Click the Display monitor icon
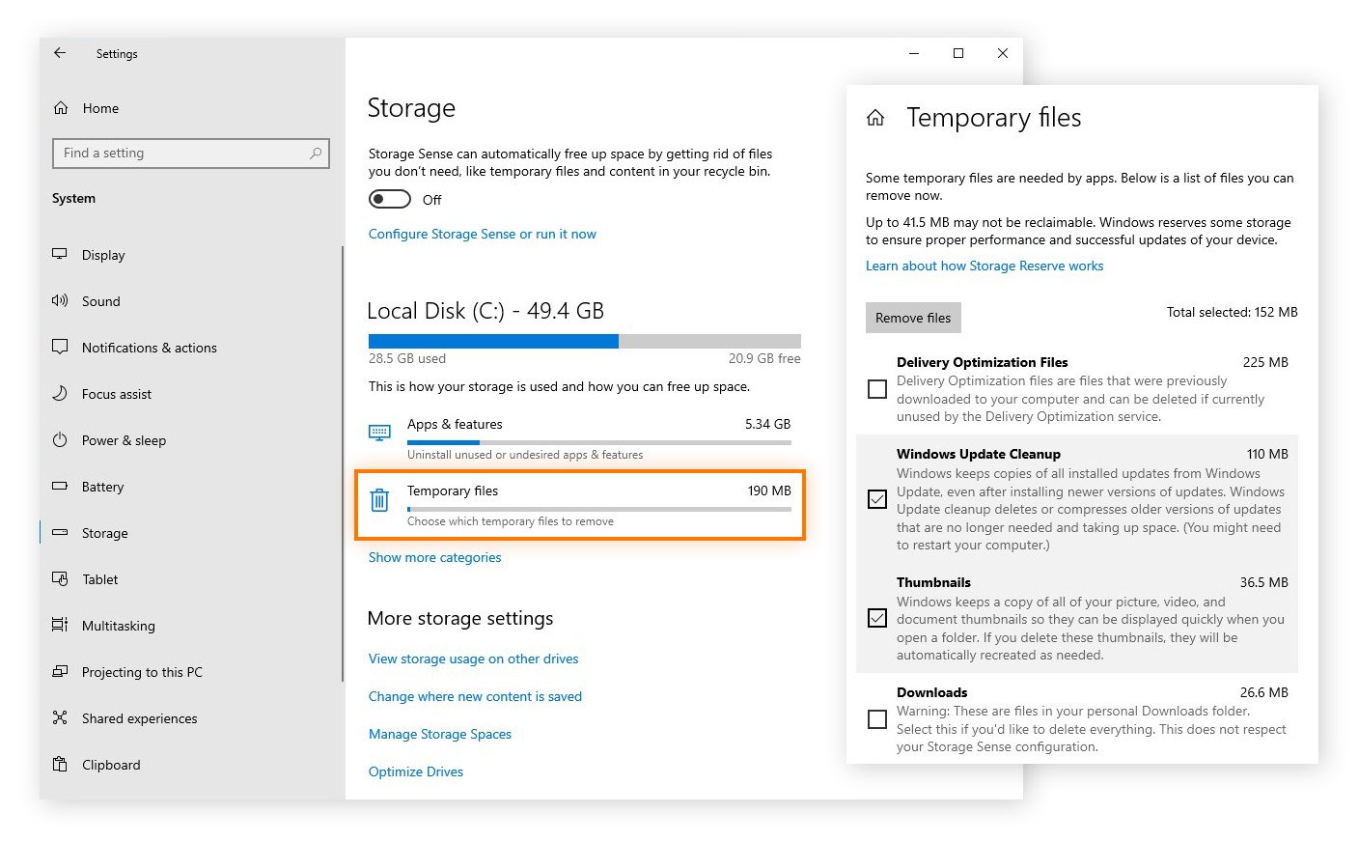This screenshot has width=1359, height=841. click(x=60, y=255)
